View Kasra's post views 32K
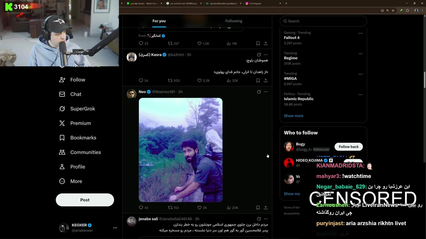This screenshot has height=239, width=426. pos(232,80)
